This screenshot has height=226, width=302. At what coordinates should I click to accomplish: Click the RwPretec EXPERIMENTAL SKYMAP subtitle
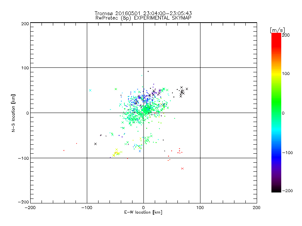(143, 18)
